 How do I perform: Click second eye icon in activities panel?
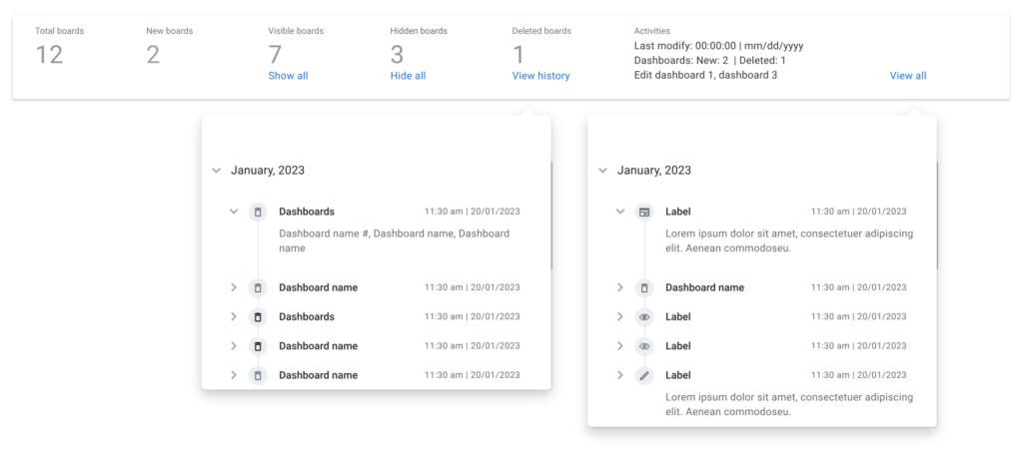point(644,346)
